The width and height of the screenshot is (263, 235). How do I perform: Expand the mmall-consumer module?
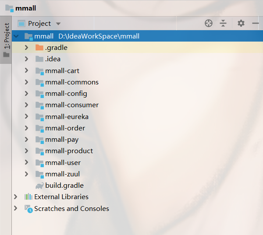coord(26,105)
